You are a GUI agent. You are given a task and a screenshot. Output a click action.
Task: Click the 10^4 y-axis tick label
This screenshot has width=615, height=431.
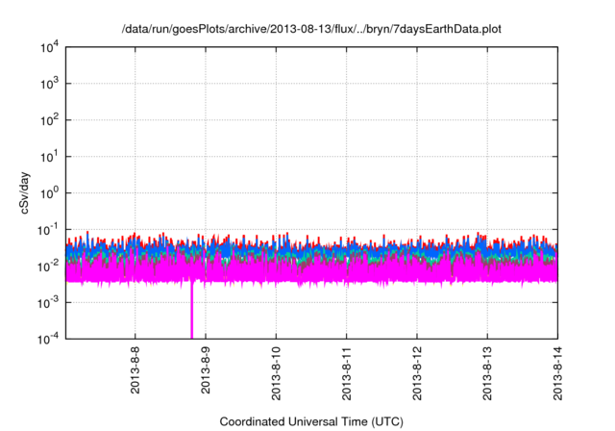click(x=49, y=47)
